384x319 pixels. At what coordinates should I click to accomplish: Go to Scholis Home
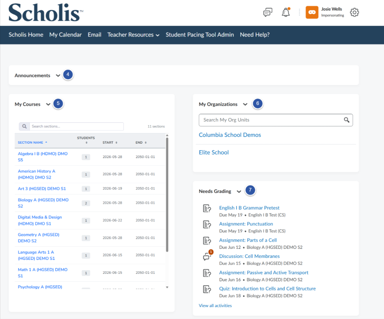click(x=26, y=35)
